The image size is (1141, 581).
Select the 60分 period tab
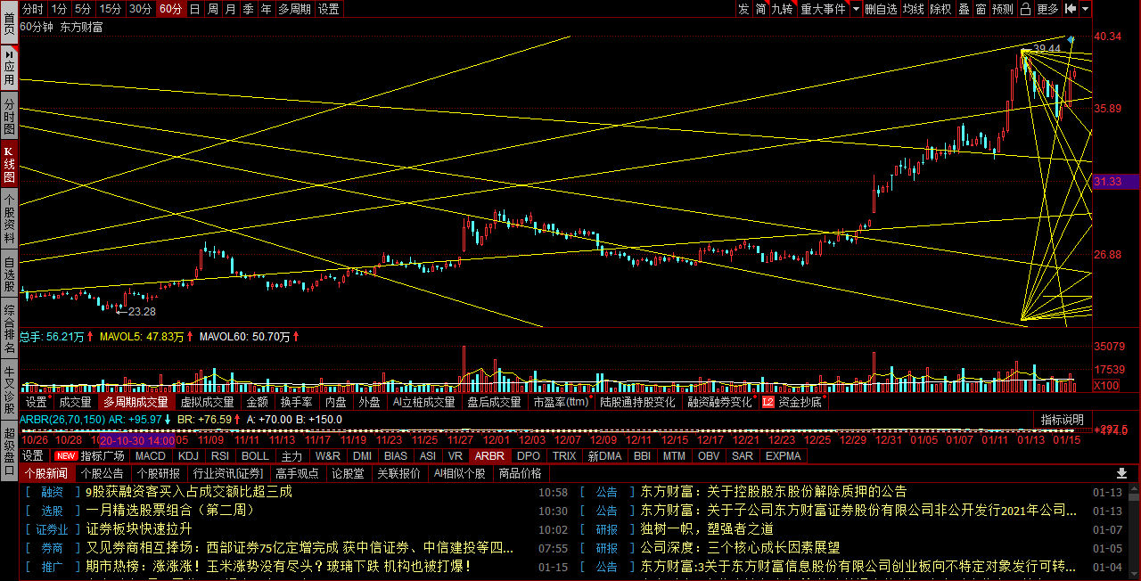(170, 9)
